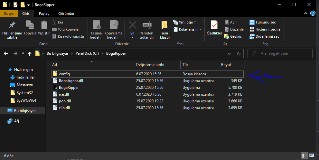The image size is (319, 160).
Task: Switch to the Paylaş tab
Action: click(x=44, y=14)
